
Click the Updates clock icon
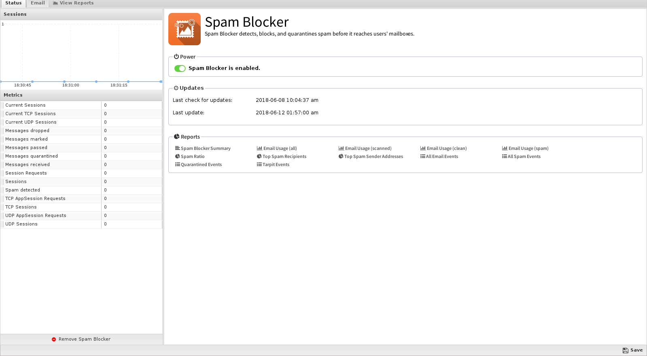tap(176, 88)
